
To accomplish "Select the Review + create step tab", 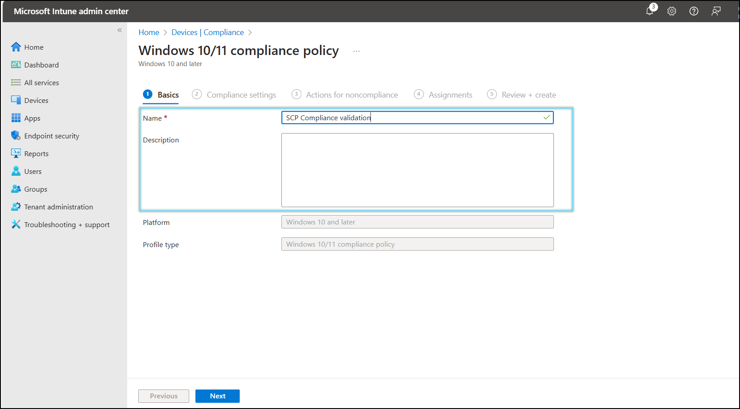I will (x=522, y=94).
